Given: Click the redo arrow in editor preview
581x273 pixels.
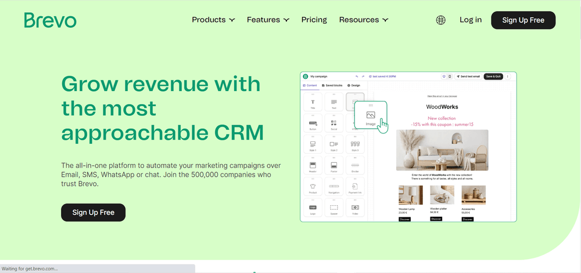Looking at the screenshot, I should (363, 77).
